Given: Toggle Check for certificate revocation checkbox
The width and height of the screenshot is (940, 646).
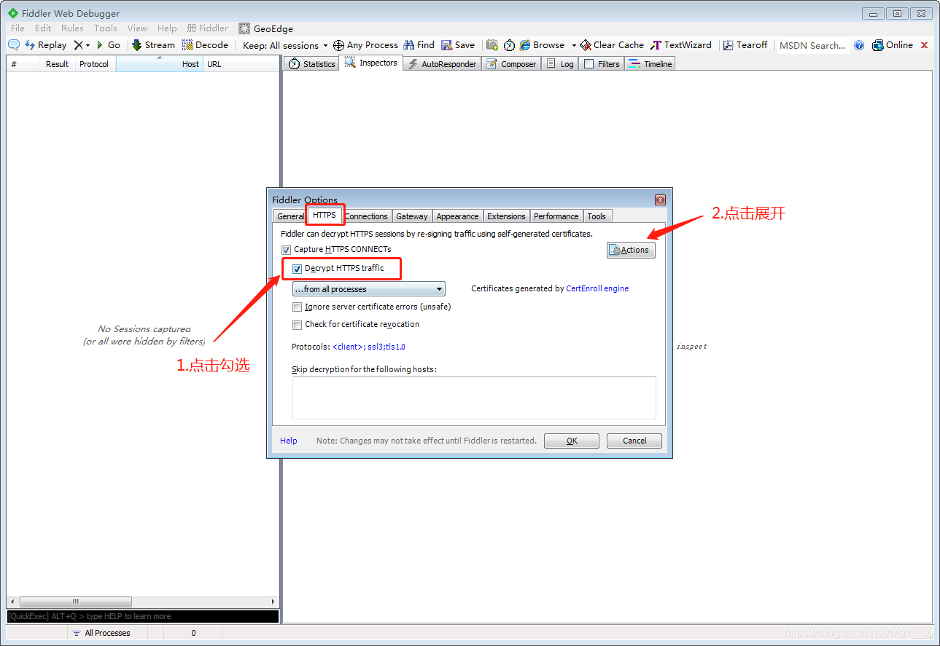Looking at the screenshot, I should pos(297,325).
